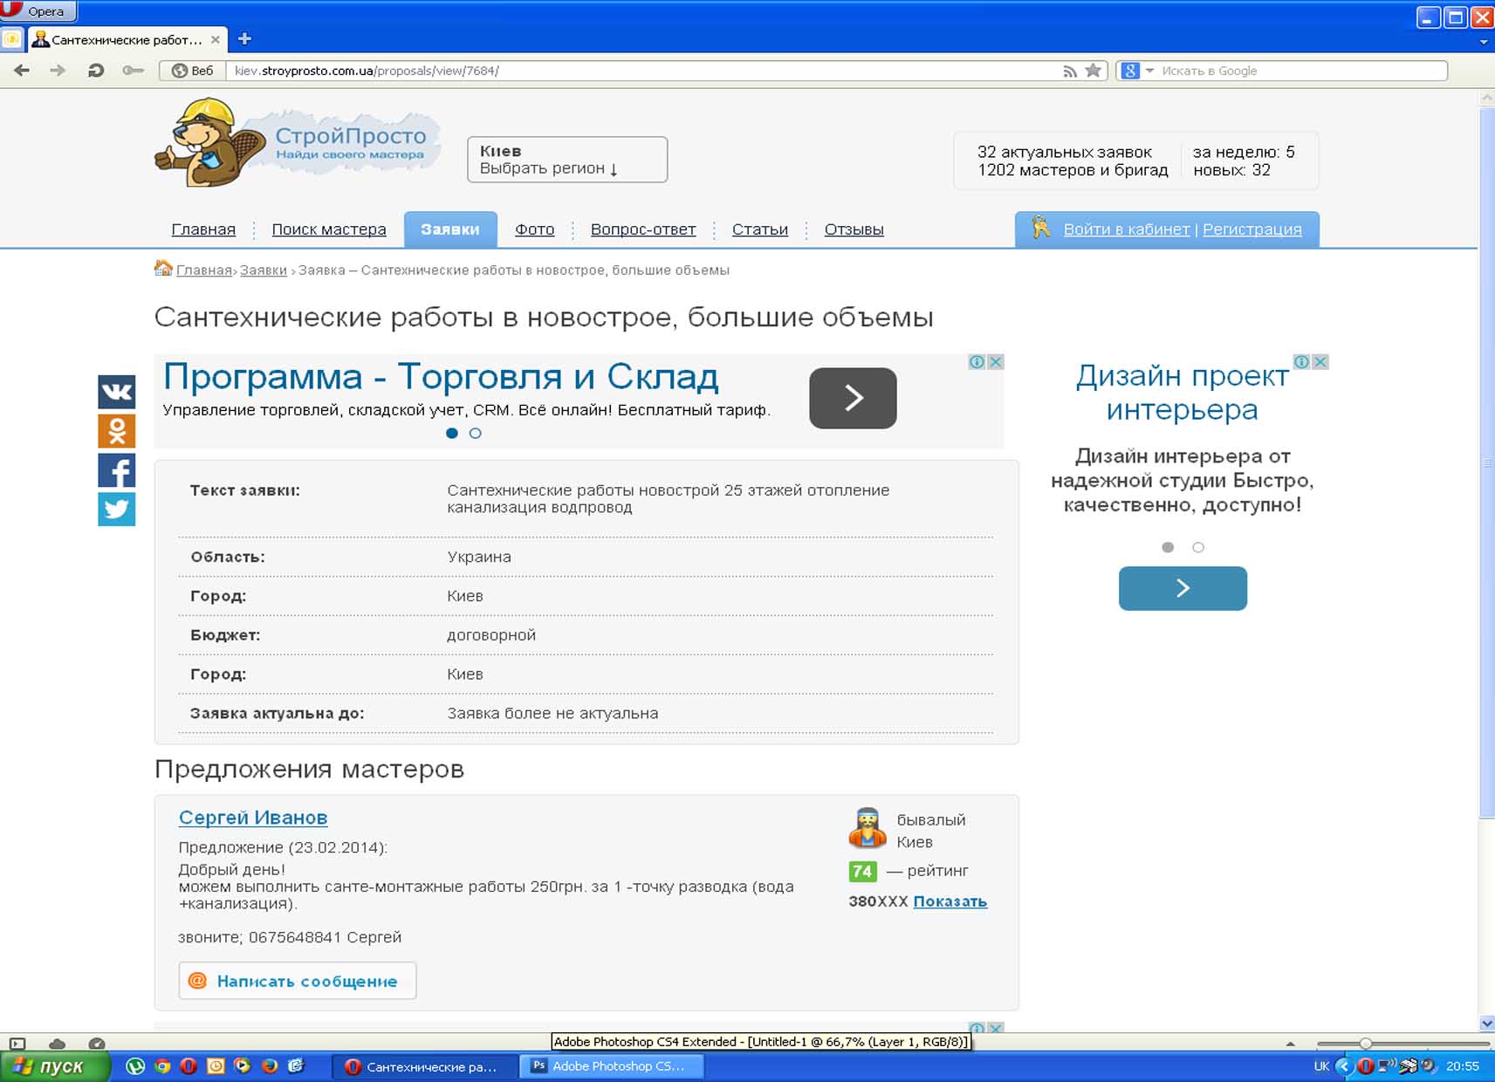
Task: Close the Сантехнические работ tab
Action: point(216,39)
